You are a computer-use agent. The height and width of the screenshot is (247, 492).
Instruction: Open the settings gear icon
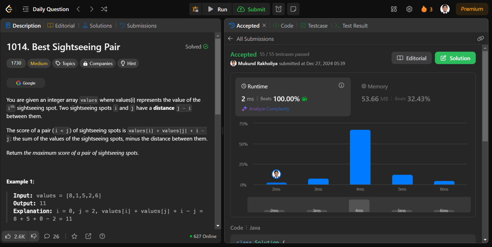pos(409,9)
